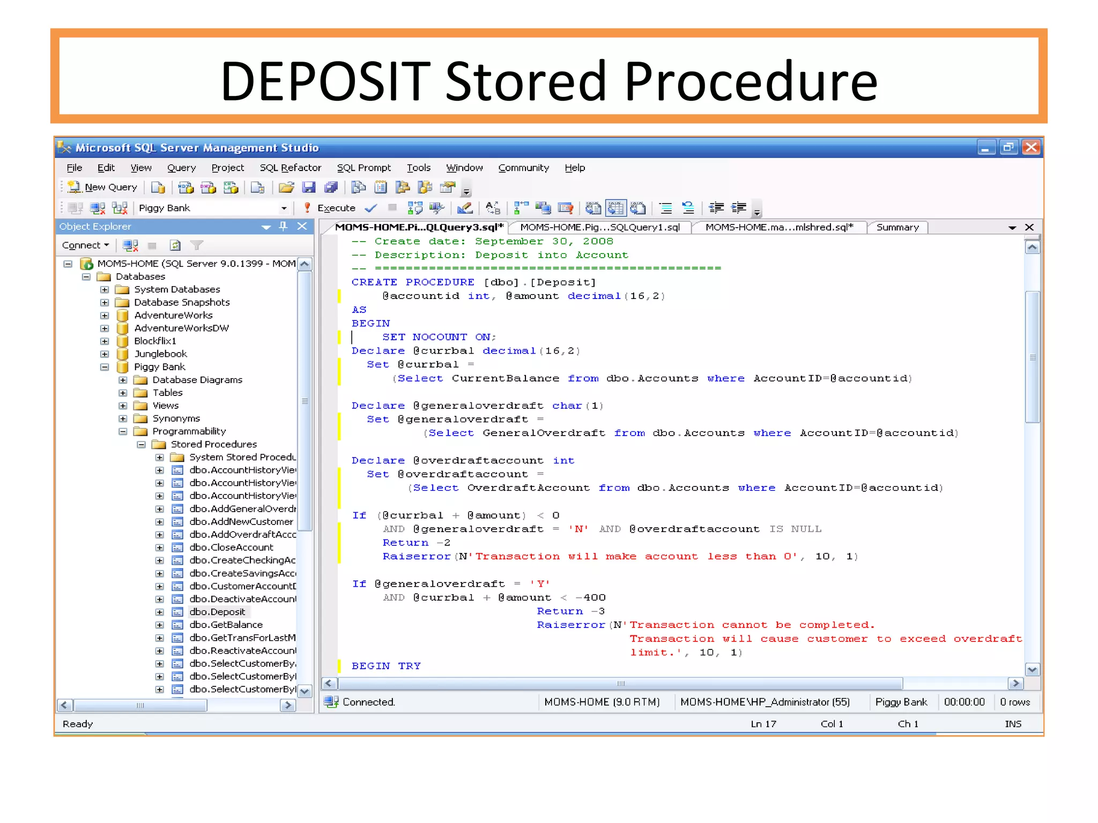The image size is (1098, 823).
Task: Switch output to Results to File
Action: 637,208
